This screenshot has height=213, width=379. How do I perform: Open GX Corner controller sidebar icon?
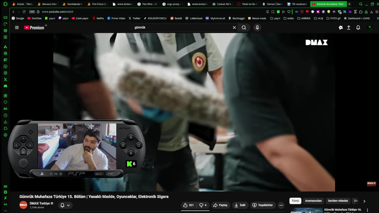click(5, 17)
